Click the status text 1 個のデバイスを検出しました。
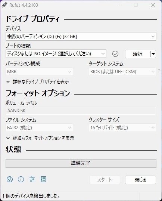162x201 pixels. [31, 196]
